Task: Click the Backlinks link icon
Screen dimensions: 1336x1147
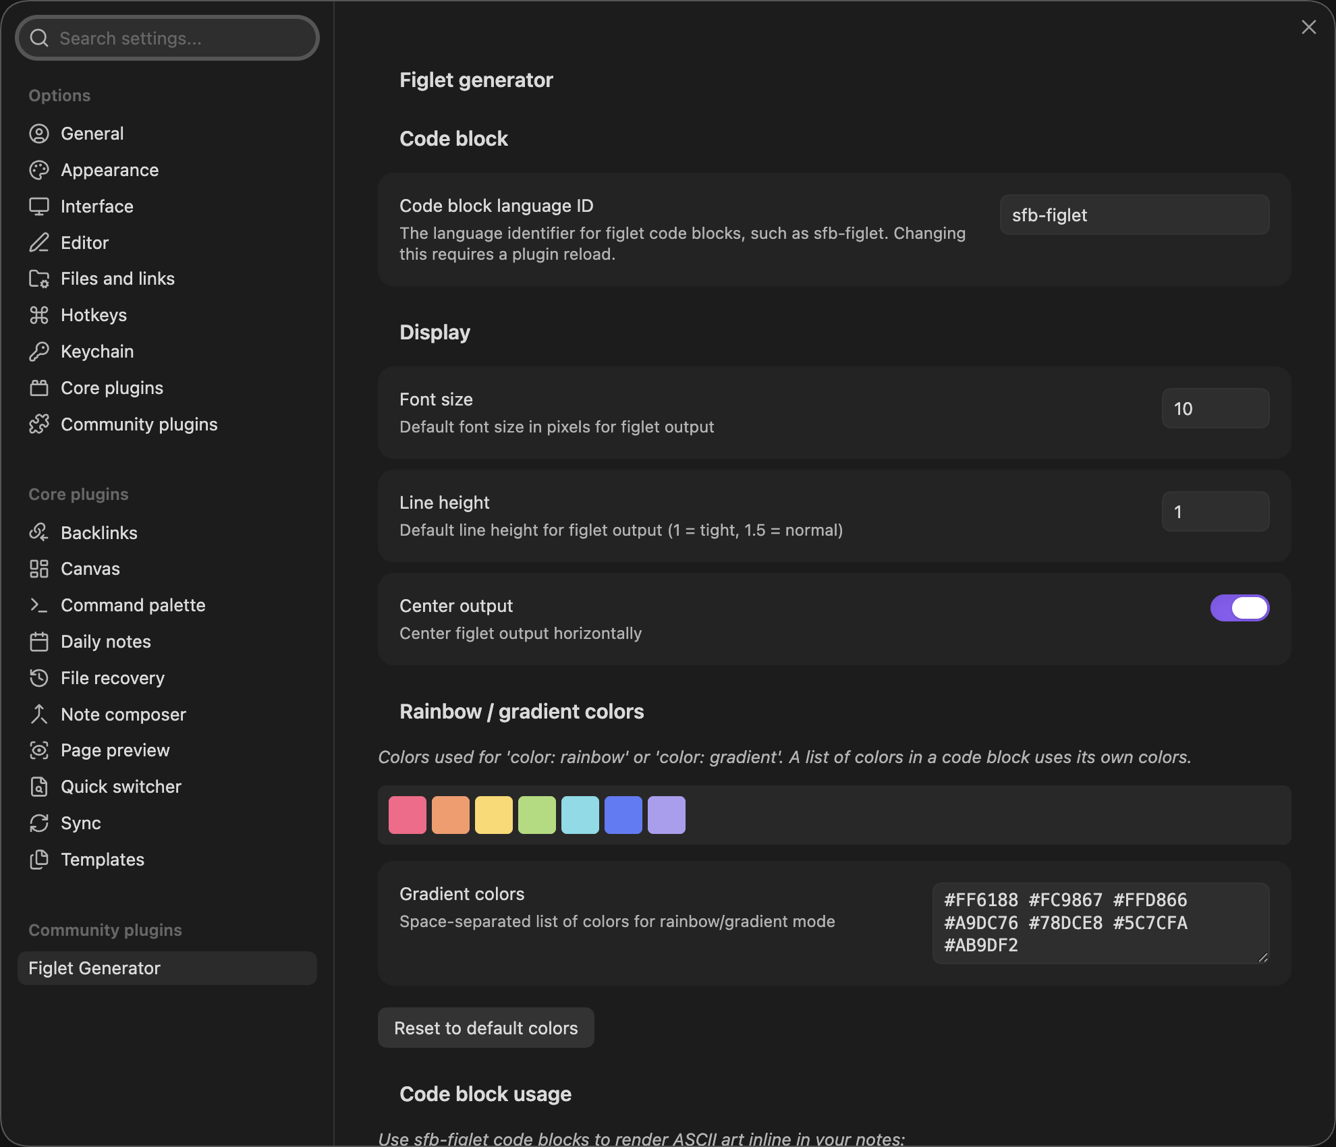Action: pos(39,533)
